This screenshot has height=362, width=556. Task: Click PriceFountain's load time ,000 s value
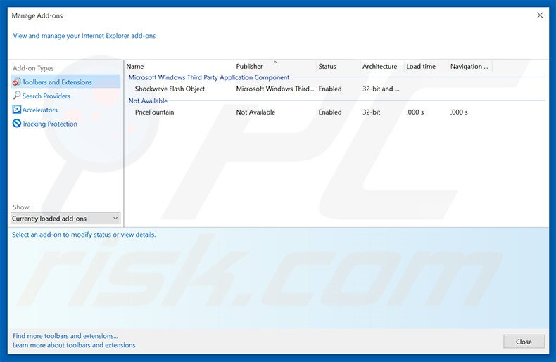click(x=415, y=112)
